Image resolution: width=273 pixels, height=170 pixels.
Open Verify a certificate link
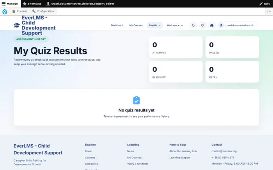click(x=138, y=164)
